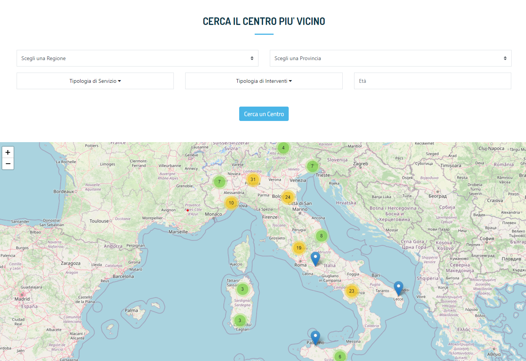The width and height of the screenshot is (526, 361).
Task: Zoom in on the map
Action: pyautogui.click(x=8, y=152)
